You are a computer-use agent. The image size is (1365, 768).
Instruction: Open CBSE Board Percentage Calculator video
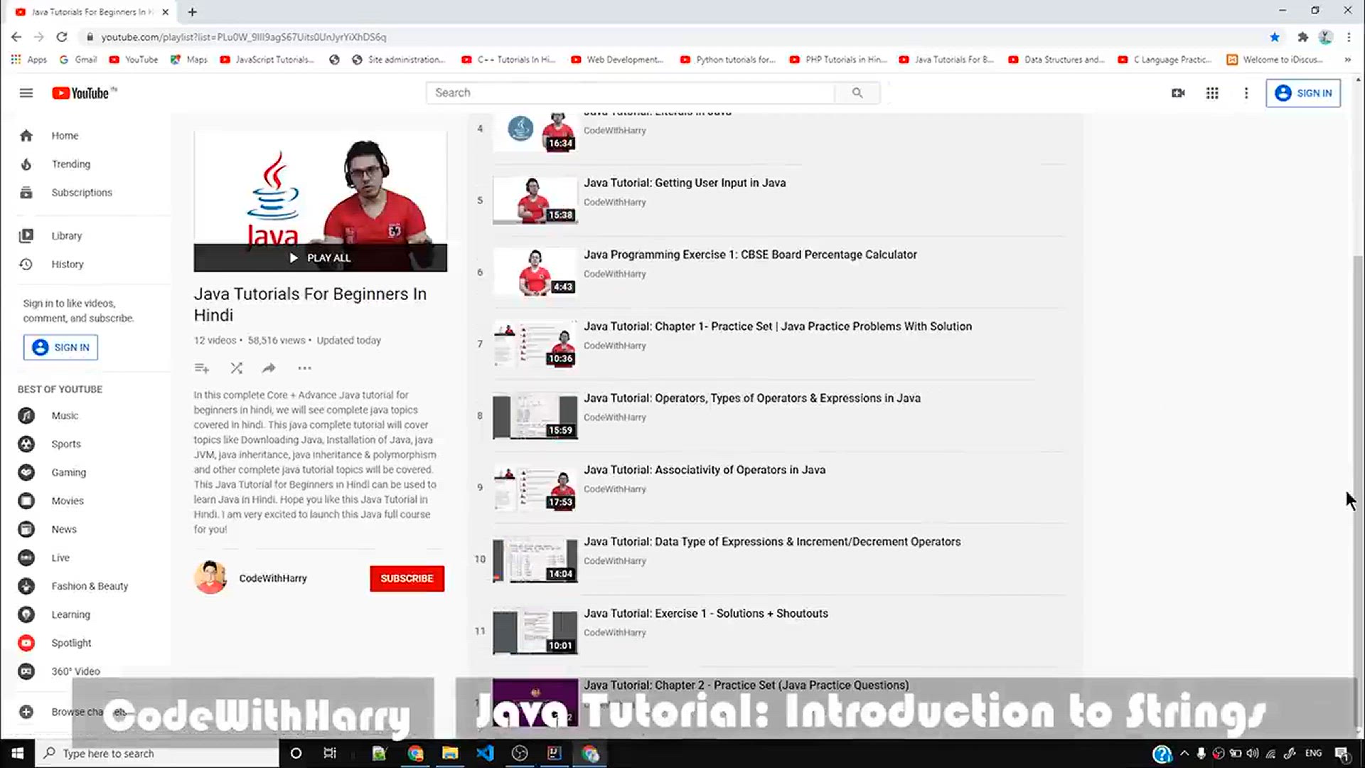(x=750, y=255)
